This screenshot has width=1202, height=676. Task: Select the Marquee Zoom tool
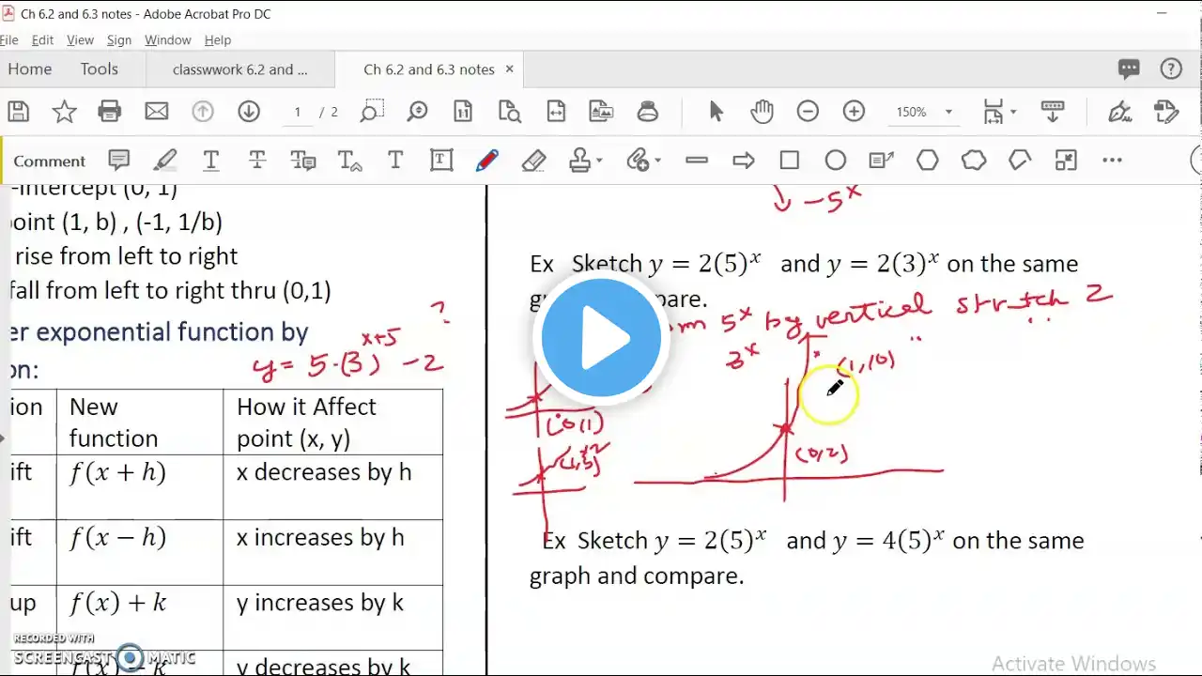(x=372, y=112)
